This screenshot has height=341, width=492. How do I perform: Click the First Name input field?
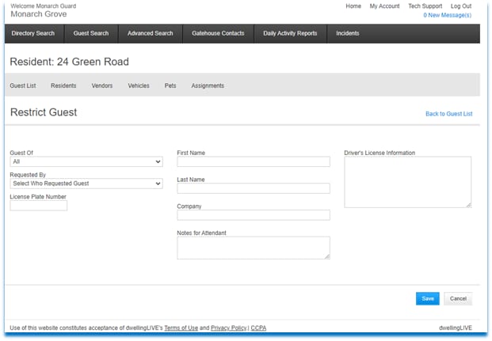[x=254, y=161]
